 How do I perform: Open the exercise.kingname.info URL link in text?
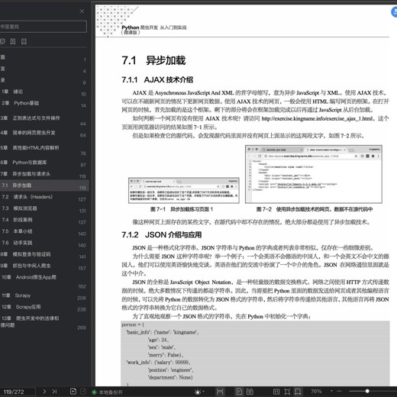point(317,118)
